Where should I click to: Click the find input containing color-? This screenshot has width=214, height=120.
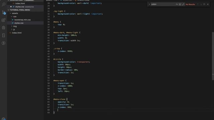click(163, 4)
